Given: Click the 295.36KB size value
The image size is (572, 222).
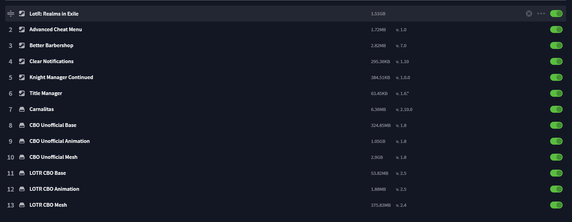Looking at the screenshot, I should 380,62.
